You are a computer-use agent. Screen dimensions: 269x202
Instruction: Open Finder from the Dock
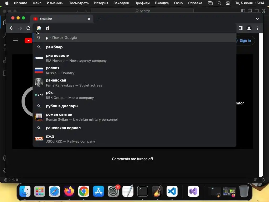[25, 191]
